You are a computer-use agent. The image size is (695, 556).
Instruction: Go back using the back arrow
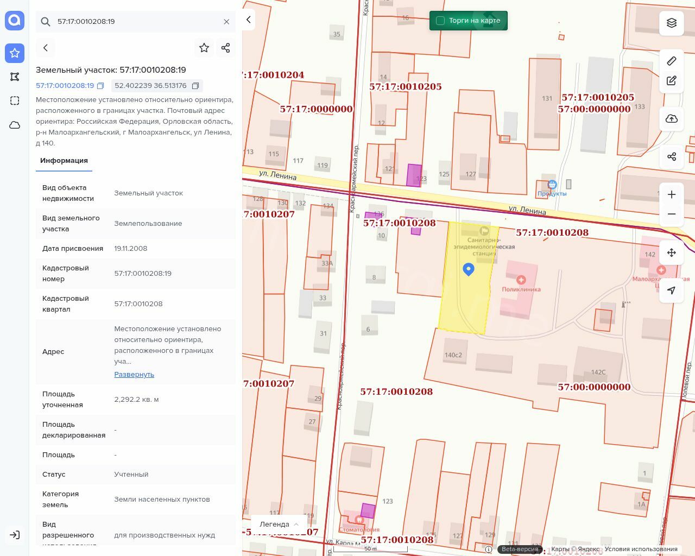click(x=46, y=48)
